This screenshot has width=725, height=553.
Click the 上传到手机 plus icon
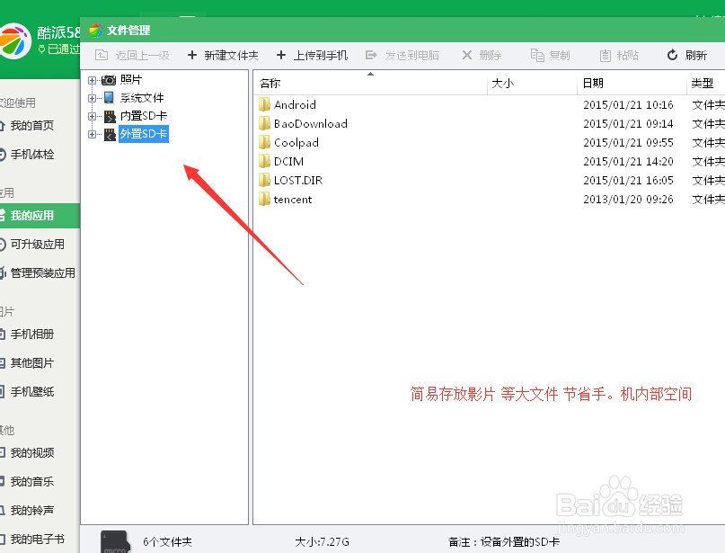tap(280, 55)
